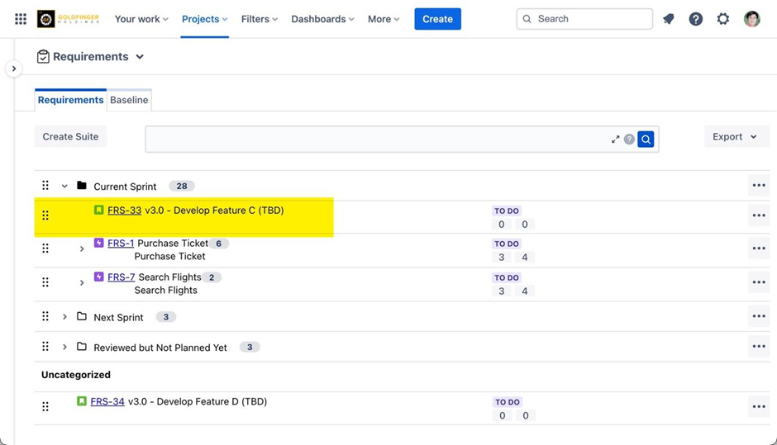
Task: Click the Create Suite button
Action: pyautogui.click(x=70, y=137)
